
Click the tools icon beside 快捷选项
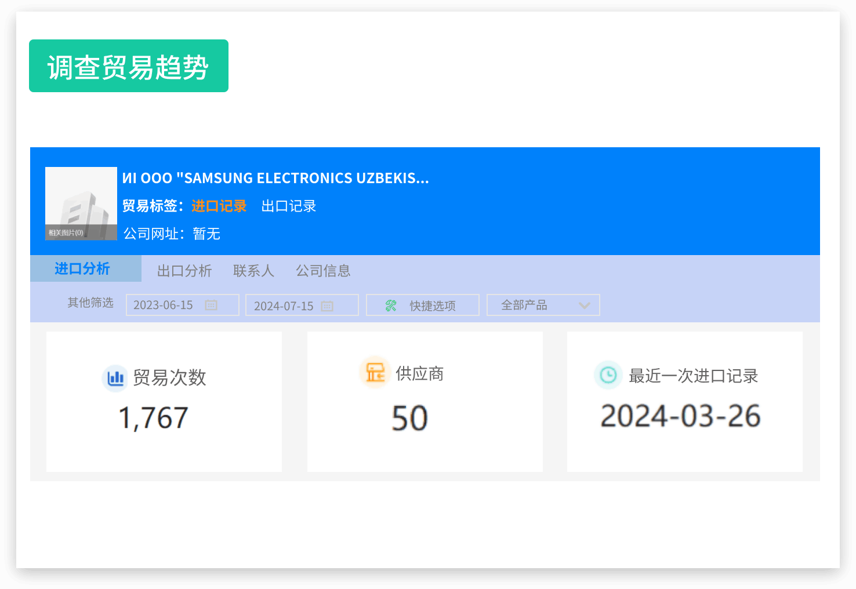(391, 306)
